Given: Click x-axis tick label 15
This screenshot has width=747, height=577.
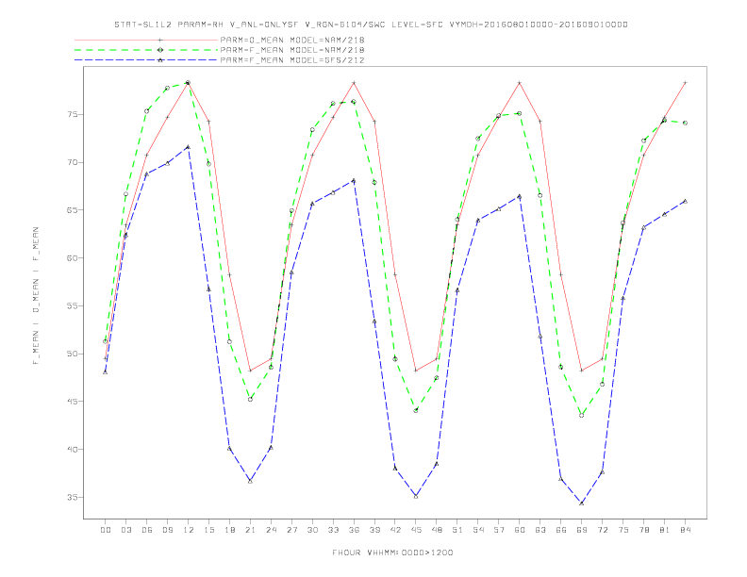Looking at the screenshot, I should 208,530.
